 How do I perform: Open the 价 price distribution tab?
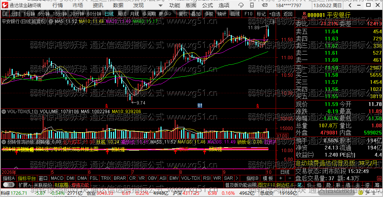click(x=309, y=184)
